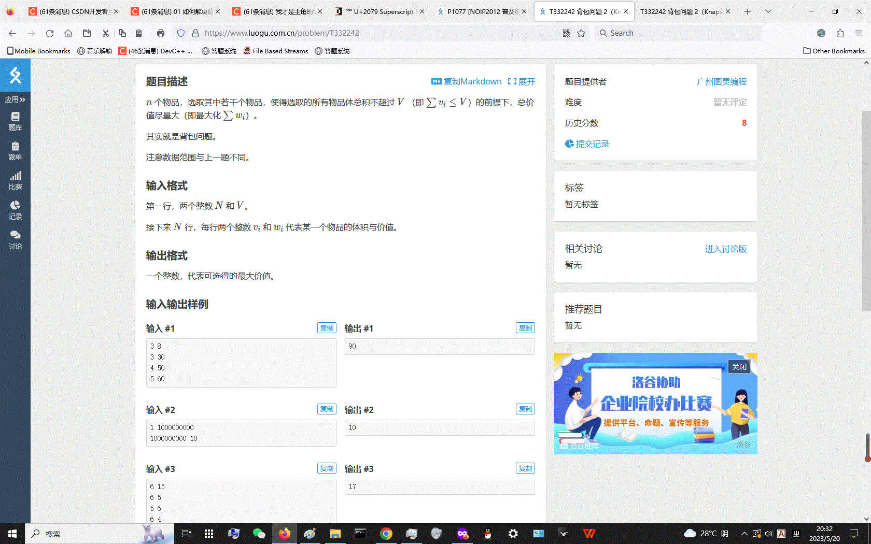Open the 记录 records sidebar icon
The image size is (871, 544).
click(x=15, y=210)
